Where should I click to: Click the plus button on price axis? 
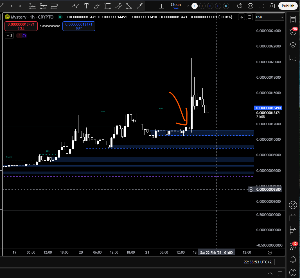(x=251, y=189)
